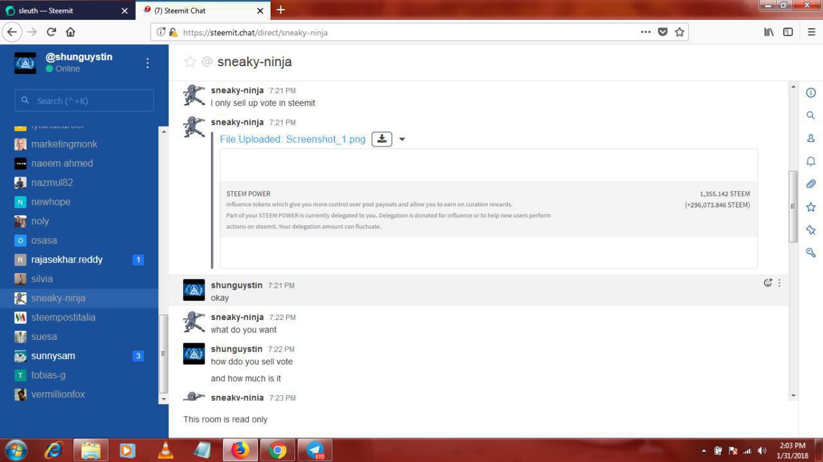The height and width of the screenshot is (462, 823).
Task: Click shunguystin user avatar in header
Action: coord(25,63)
